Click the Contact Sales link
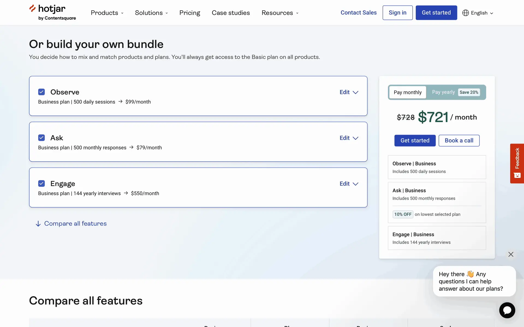The width and height of the screenshot is (524, 327). click(358, 13)
